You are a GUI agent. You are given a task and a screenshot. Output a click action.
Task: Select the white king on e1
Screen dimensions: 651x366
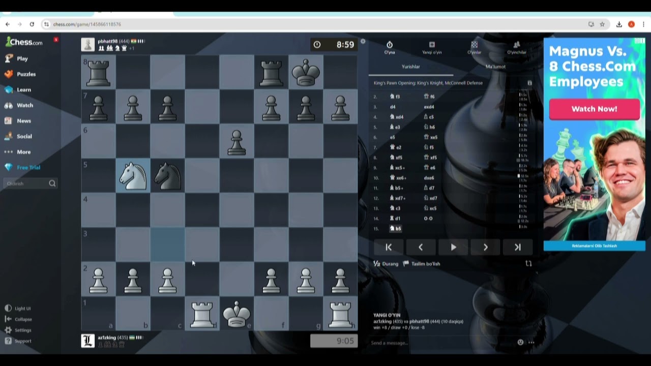236,314
